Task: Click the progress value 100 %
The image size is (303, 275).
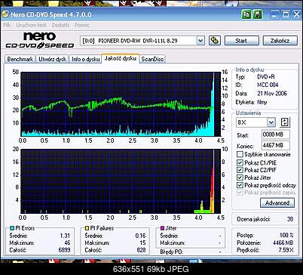Action: (286, 235)
